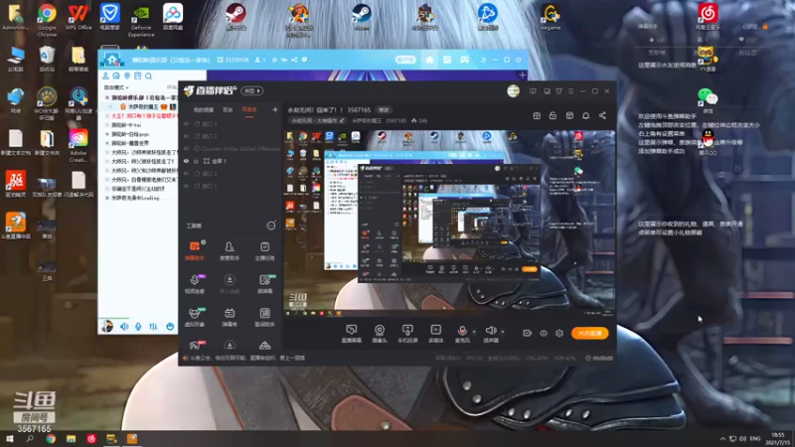The width and height of the screenshot is (795, 447).
Task: Mute the speaker in the stream toolbar
Action: [490, 331]
